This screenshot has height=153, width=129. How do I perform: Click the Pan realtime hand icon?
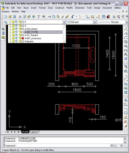pos(114,16)
